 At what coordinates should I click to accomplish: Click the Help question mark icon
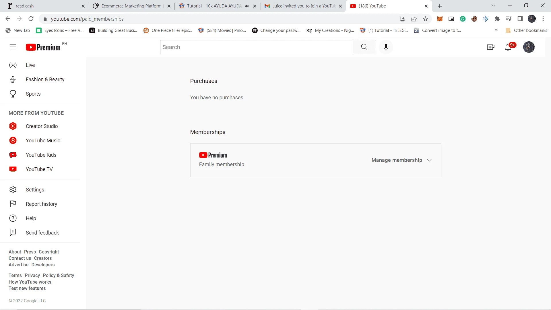13,218
